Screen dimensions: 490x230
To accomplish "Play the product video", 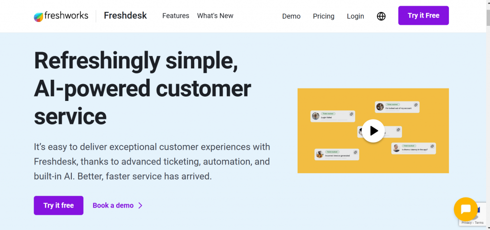I will pyautogui.click(x=373, y=131).
